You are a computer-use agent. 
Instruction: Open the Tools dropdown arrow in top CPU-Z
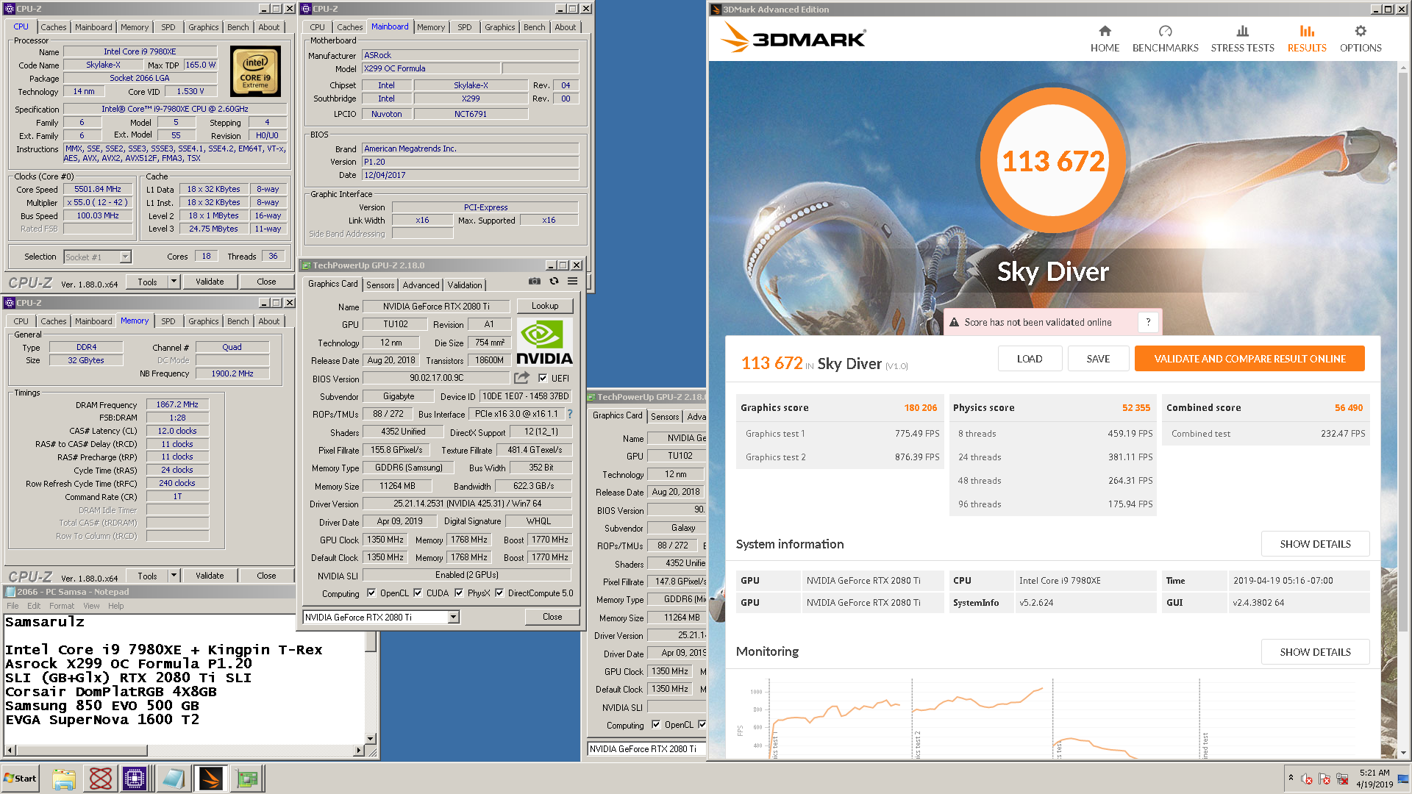coord(174,282)
